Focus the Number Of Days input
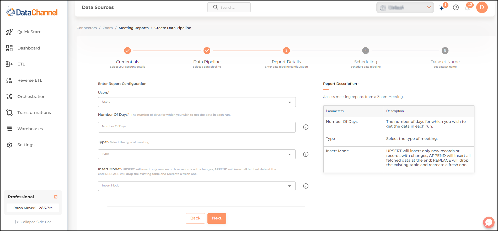Viewport: 498px width, 231px height. tap(197, 127)
